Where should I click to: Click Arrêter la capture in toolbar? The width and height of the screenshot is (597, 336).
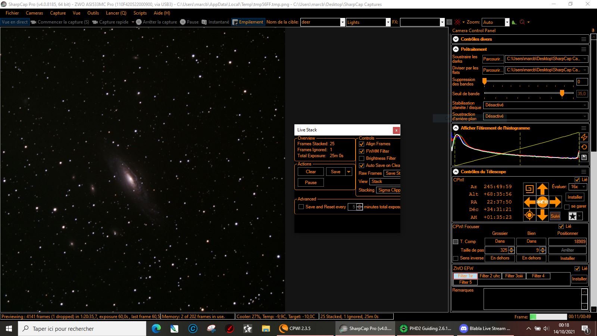[x=156, y=22]
